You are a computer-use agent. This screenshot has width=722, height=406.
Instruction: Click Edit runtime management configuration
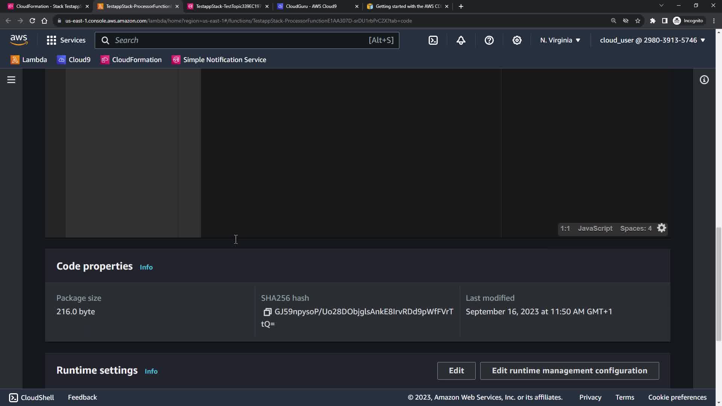pos(569,371)
